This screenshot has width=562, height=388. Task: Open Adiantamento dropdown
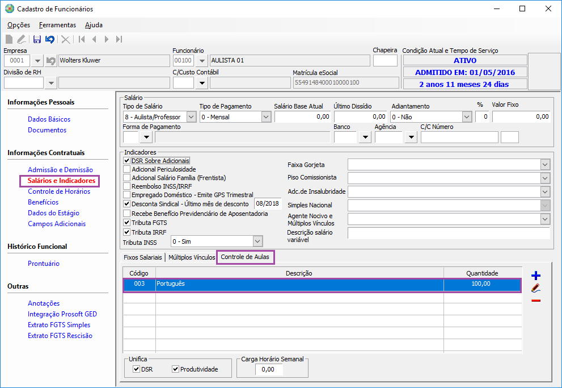tap(467, 116)
